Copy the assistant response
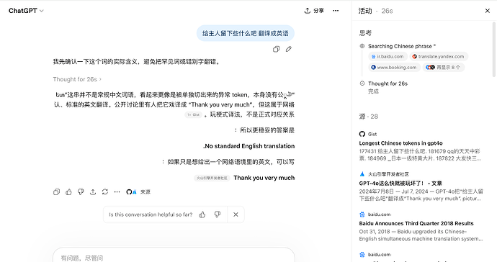Screen dimensions: 497x262 pyautogui.click(x=56, y=191)
